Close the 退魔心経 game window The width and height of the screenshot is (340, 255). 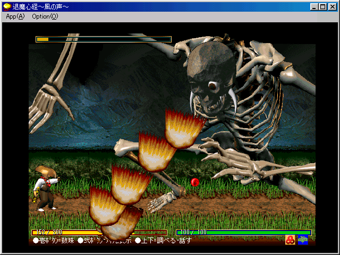[333, 7]
